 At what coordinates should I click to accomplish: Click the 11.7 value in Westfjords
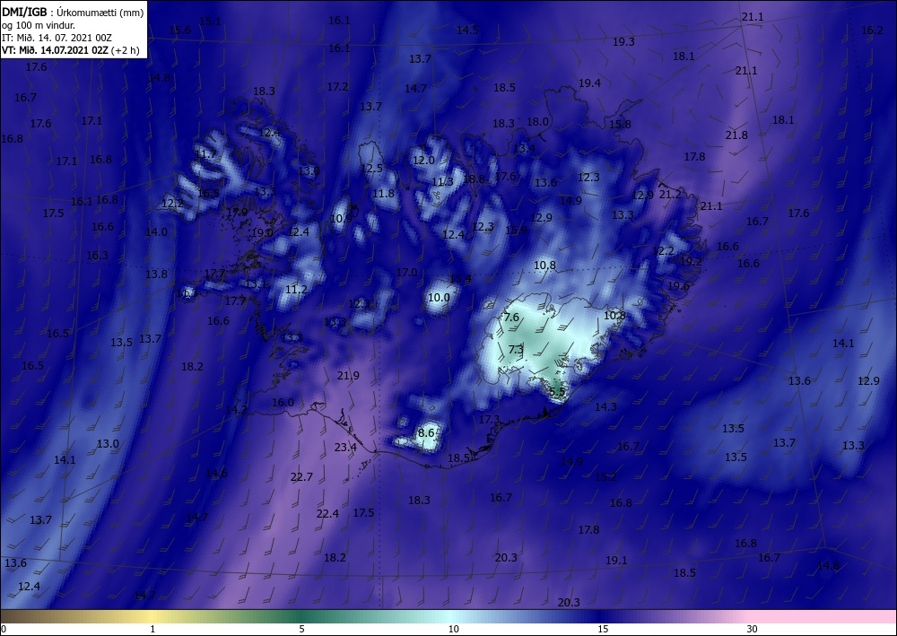(206, 154)
